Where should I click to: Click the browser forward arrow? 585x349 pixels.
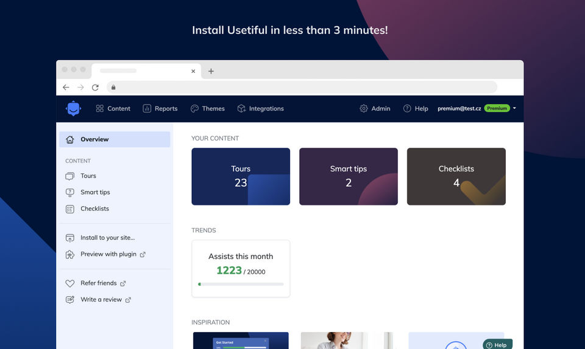click(80, 87)
